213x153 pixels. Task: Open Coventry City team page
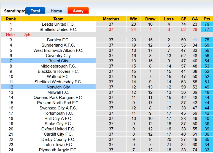pos(58,56)
